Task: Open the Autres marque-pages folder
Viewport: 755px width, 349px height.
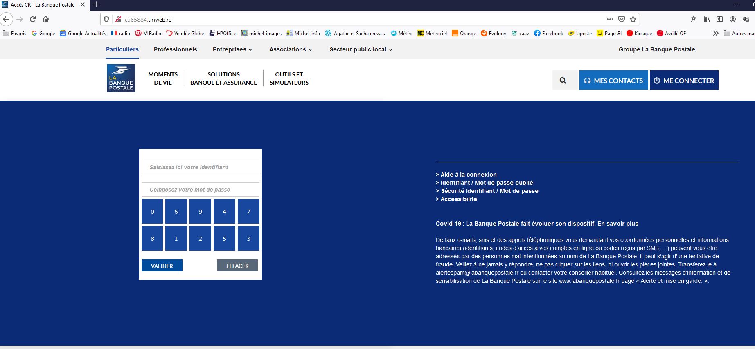Action: coord(739,33)
